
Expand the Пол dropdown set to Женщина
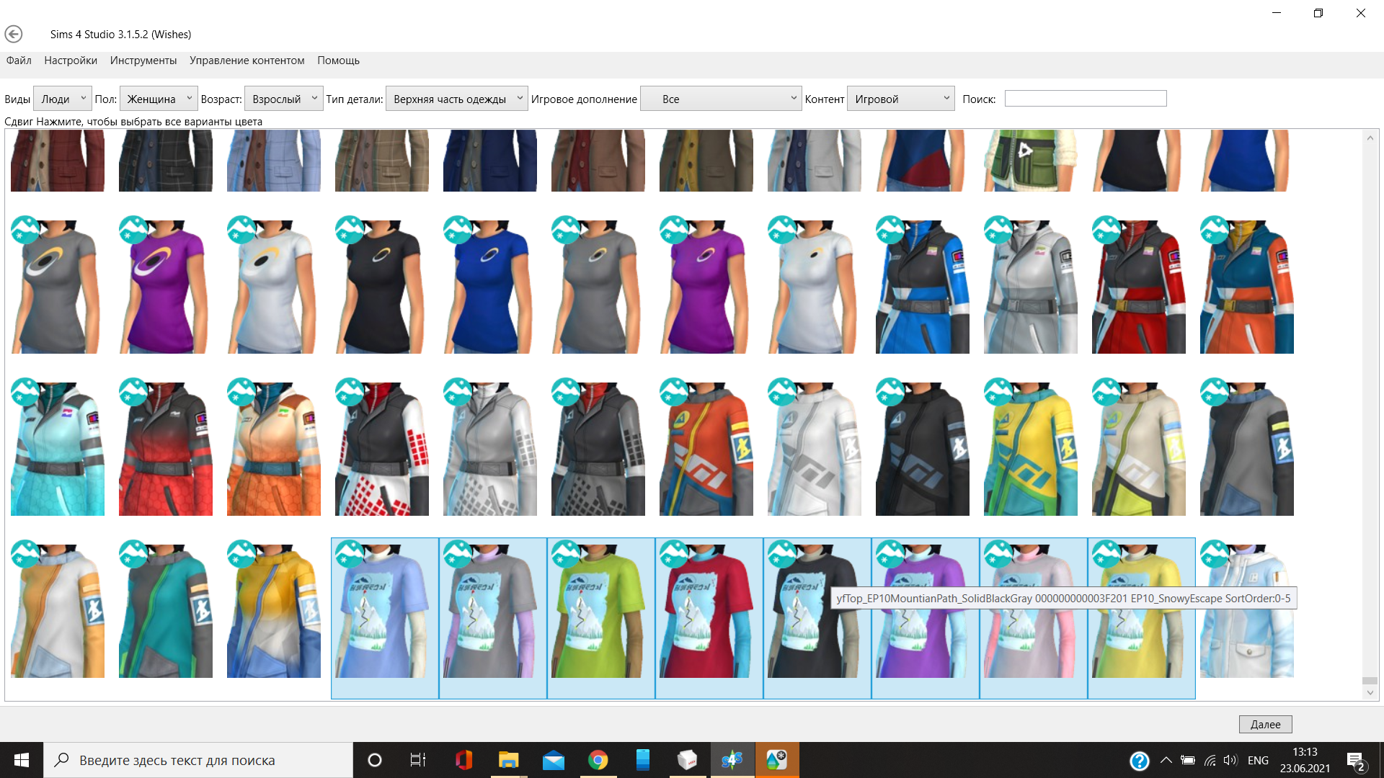[158, 99]
